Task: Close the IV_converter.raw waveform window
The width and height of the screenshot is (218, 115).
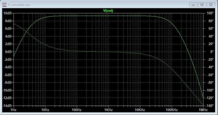Action: [211, 4]
